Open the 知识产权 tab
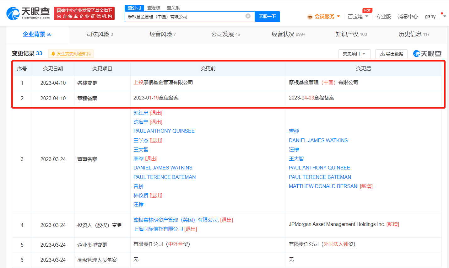Image resolution: width=449 pixels, height=268 pixels. click(x=351, y=34)
